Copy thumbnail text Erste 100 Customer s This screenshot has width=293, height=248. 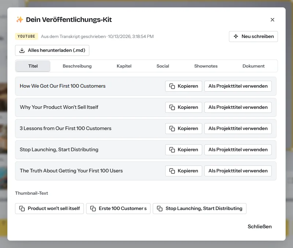[118, 209]
